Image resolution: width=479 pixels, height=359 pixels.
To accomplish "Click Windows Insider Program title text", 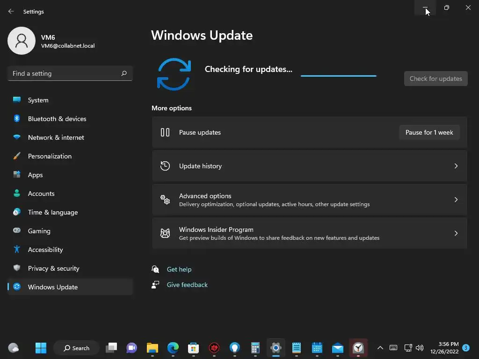I will (216, 230).
